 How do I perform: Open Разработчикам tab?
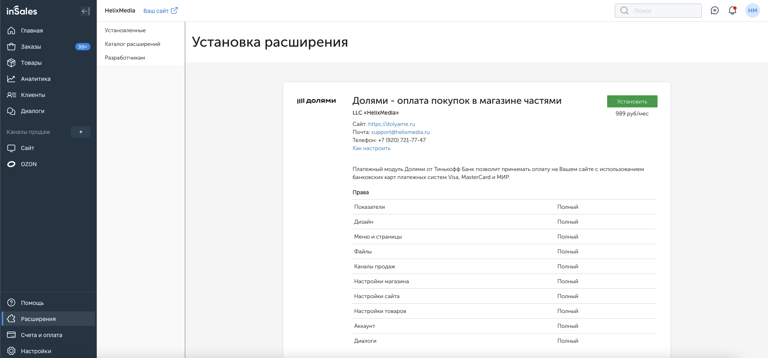[x=125, y=58]
